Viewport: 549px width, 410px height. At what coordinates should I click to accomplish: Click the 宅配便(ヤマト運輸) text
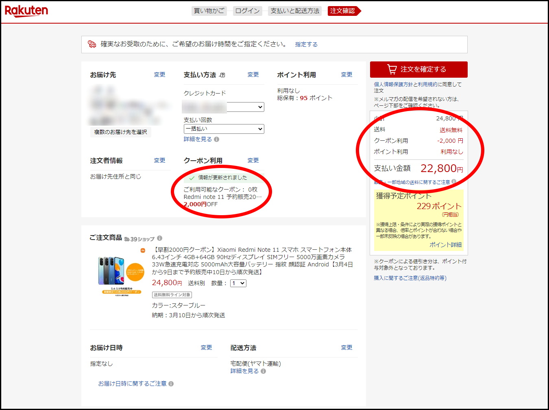tap(255, 364)
